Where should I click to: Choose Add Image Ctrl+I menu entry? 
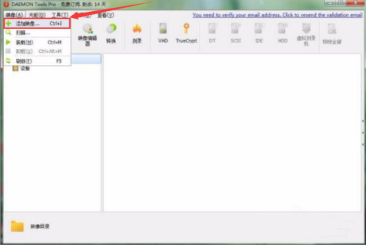click(x=37, y=23)
